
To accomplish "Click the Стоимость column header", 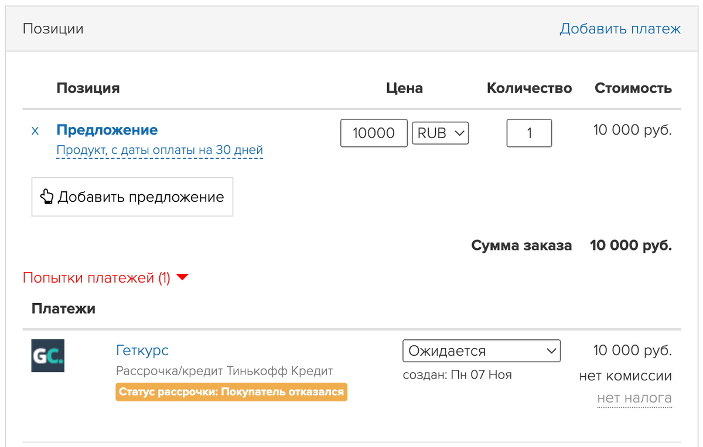I will tap(633, 88).
